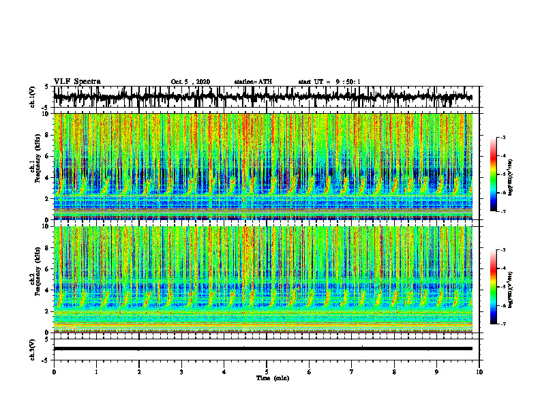Image resolution: width=540 pixels, height=417 pixels.
Task: Click the ch.2 color bar log(PSD) unit label
Action: pyautogui.click(x=511, y=290)
